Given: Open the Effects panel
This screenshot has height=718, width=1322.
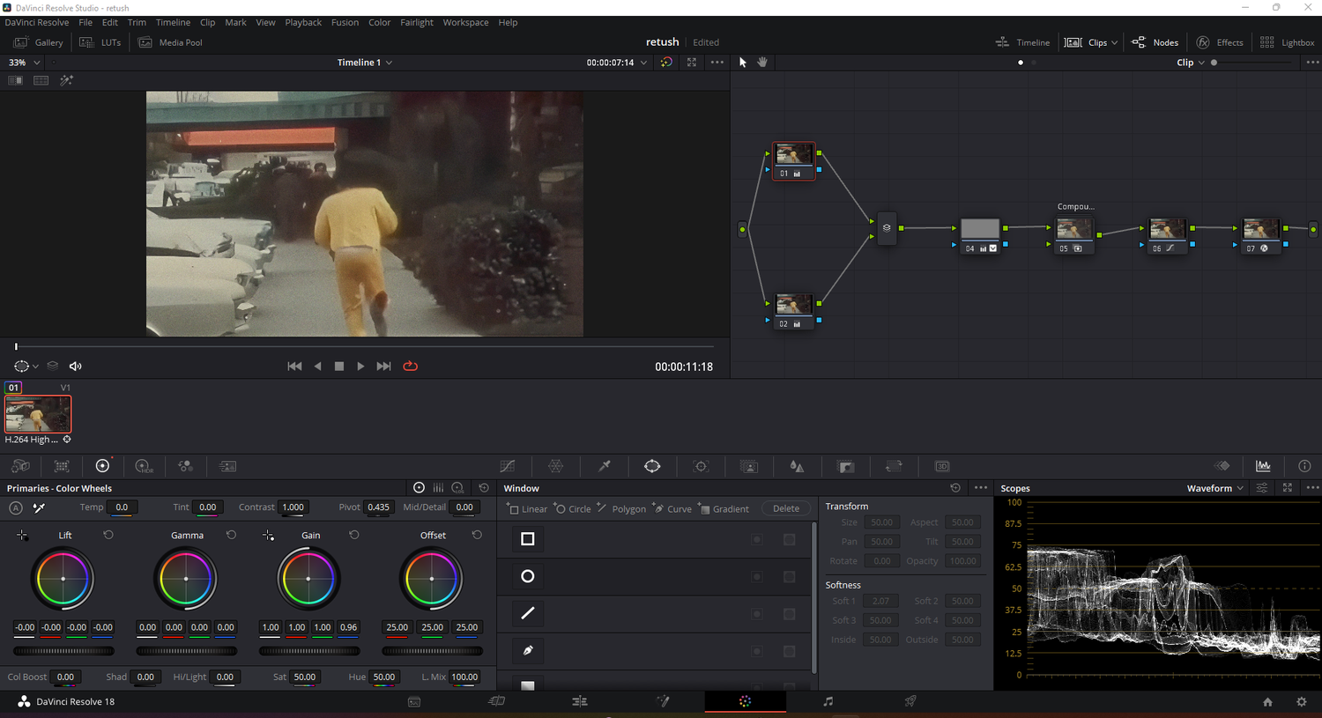Looking at the screenshot, I should click(x=1220, y=42).
